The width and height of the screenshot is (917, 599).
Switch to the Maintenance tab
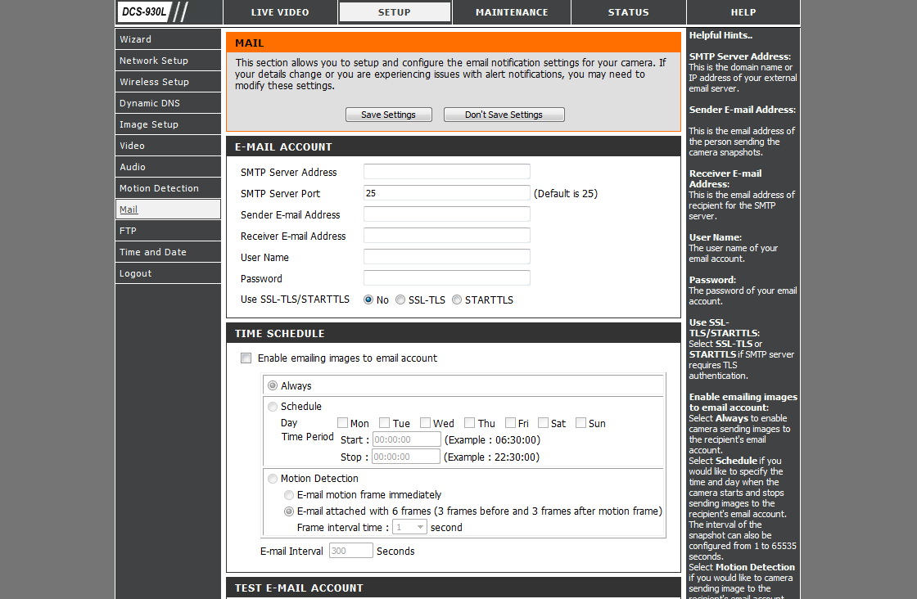point(512,12)
